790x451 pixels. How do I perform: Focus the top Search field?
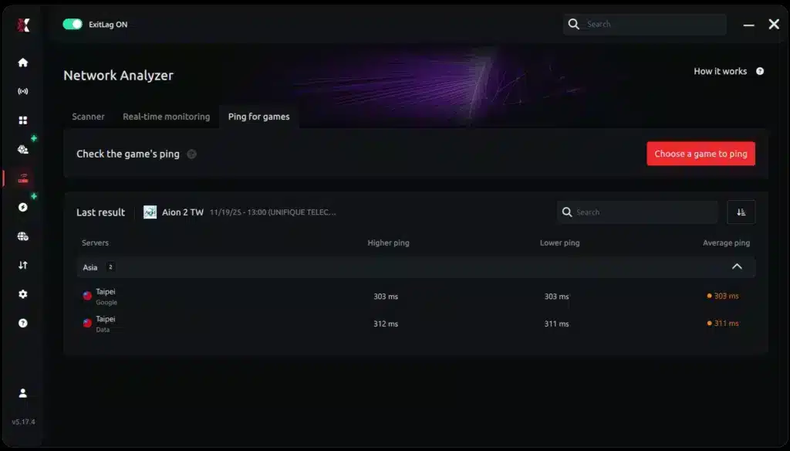pyautogui.click(x=644, y=24)
